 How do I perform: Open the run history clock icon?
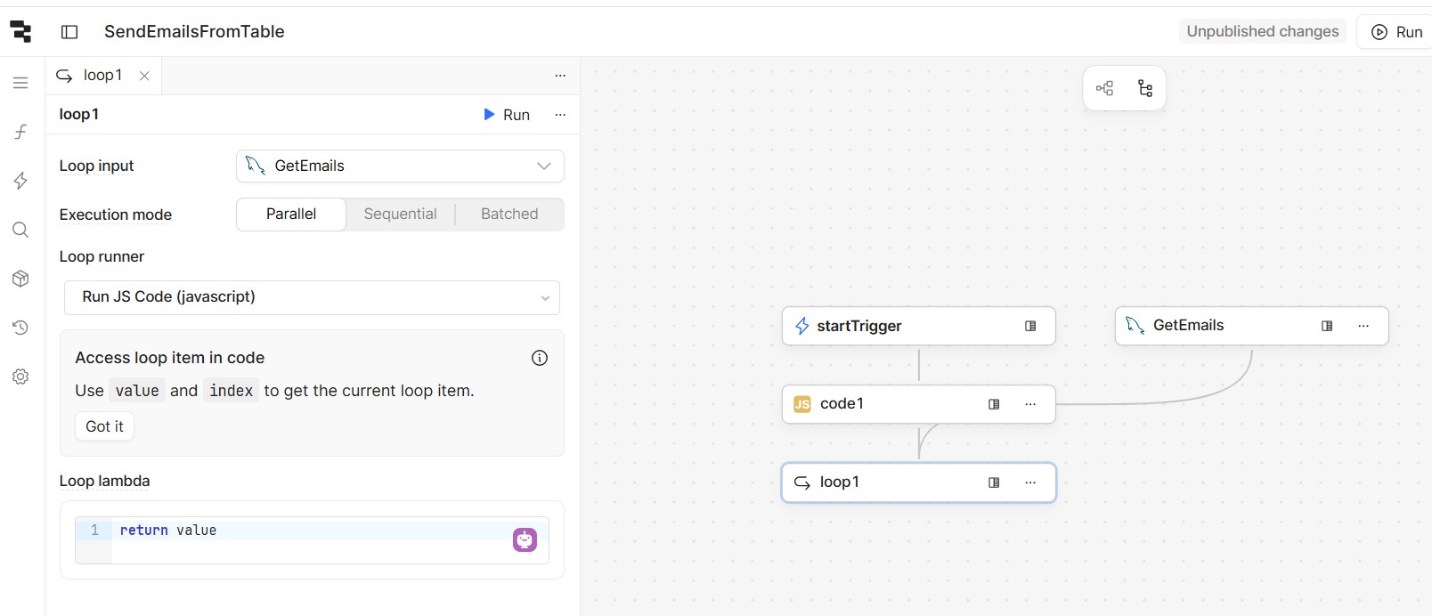[20, 328]
